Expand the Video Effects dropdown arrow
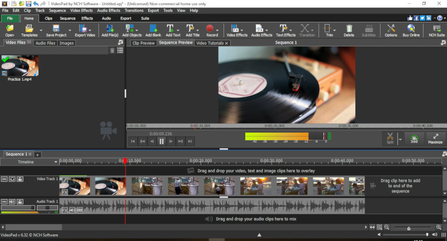Viewport: 447px width, 241px height. click(242, 30)
